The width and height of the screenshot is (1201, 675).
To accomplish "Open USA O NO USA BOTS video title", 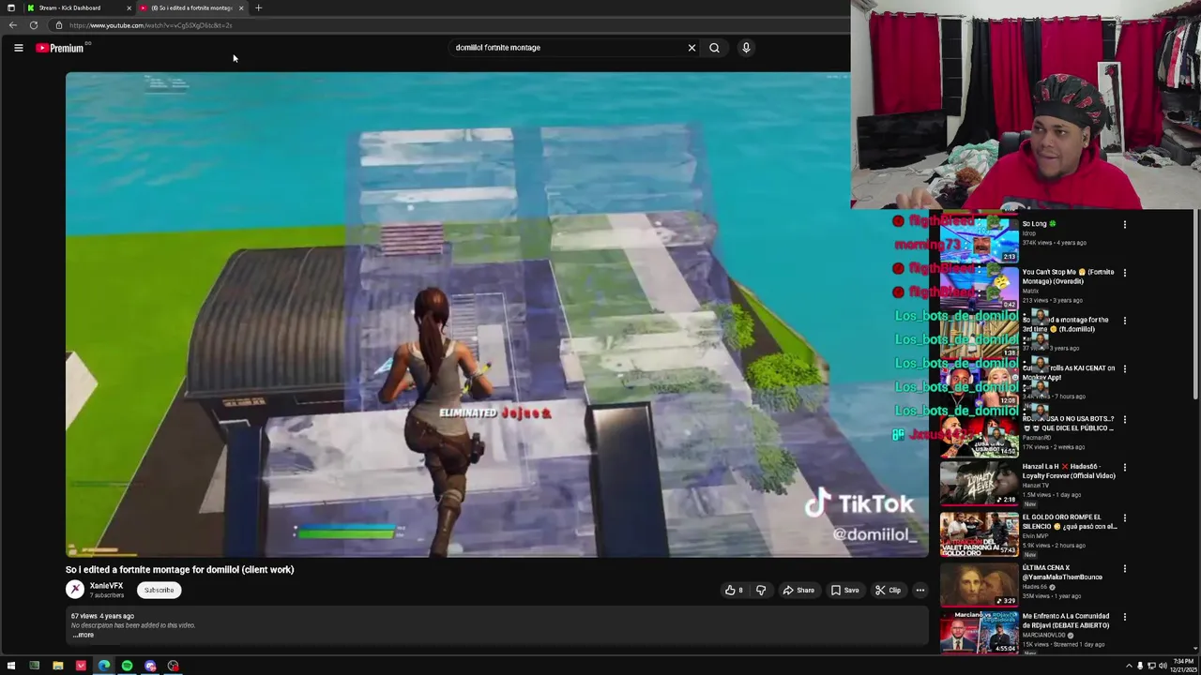I will 1068,424.
